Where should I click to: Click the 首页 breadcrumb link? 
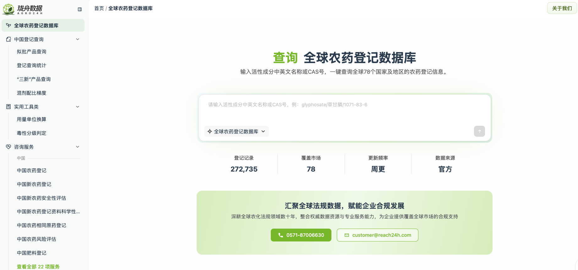click(x=99, y=8)
